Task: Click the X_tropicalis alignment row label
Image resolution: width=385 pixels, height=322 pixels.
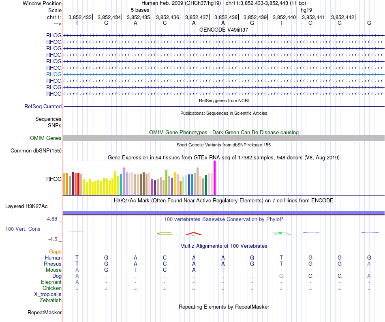Action: pyautogui.click(x=48, y=294)
